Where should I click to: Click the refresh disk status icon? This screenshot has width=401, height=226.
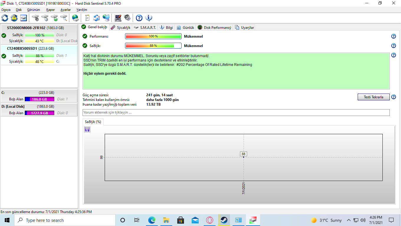[x=5, y=18]
